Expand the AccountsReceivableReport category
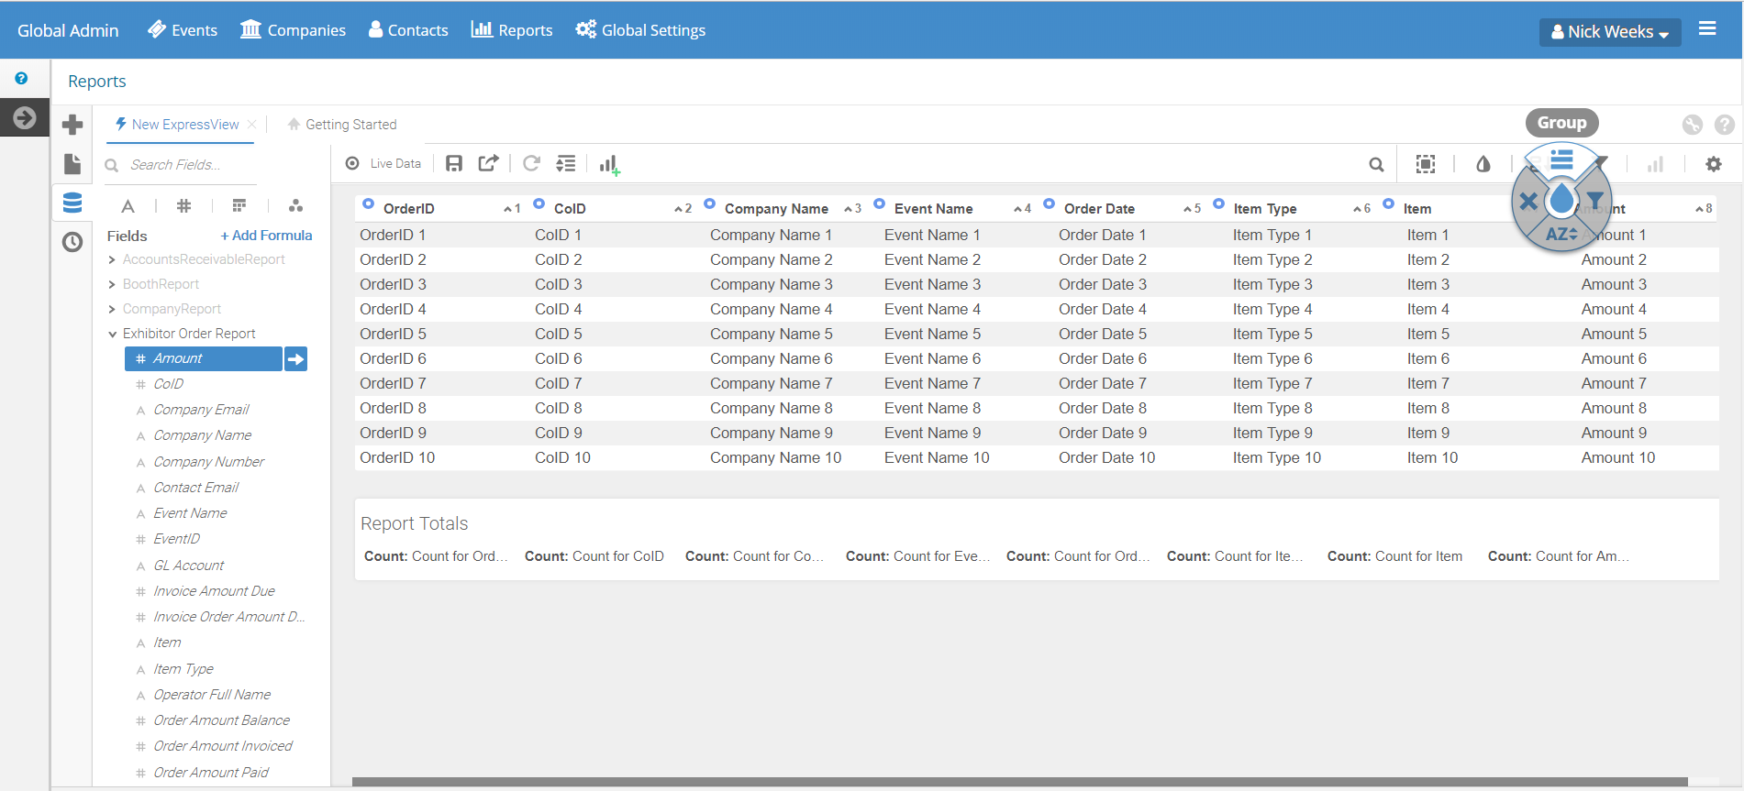Viewport: 1744px width, 791px height. pyautogui.click(x=112, y=260)
